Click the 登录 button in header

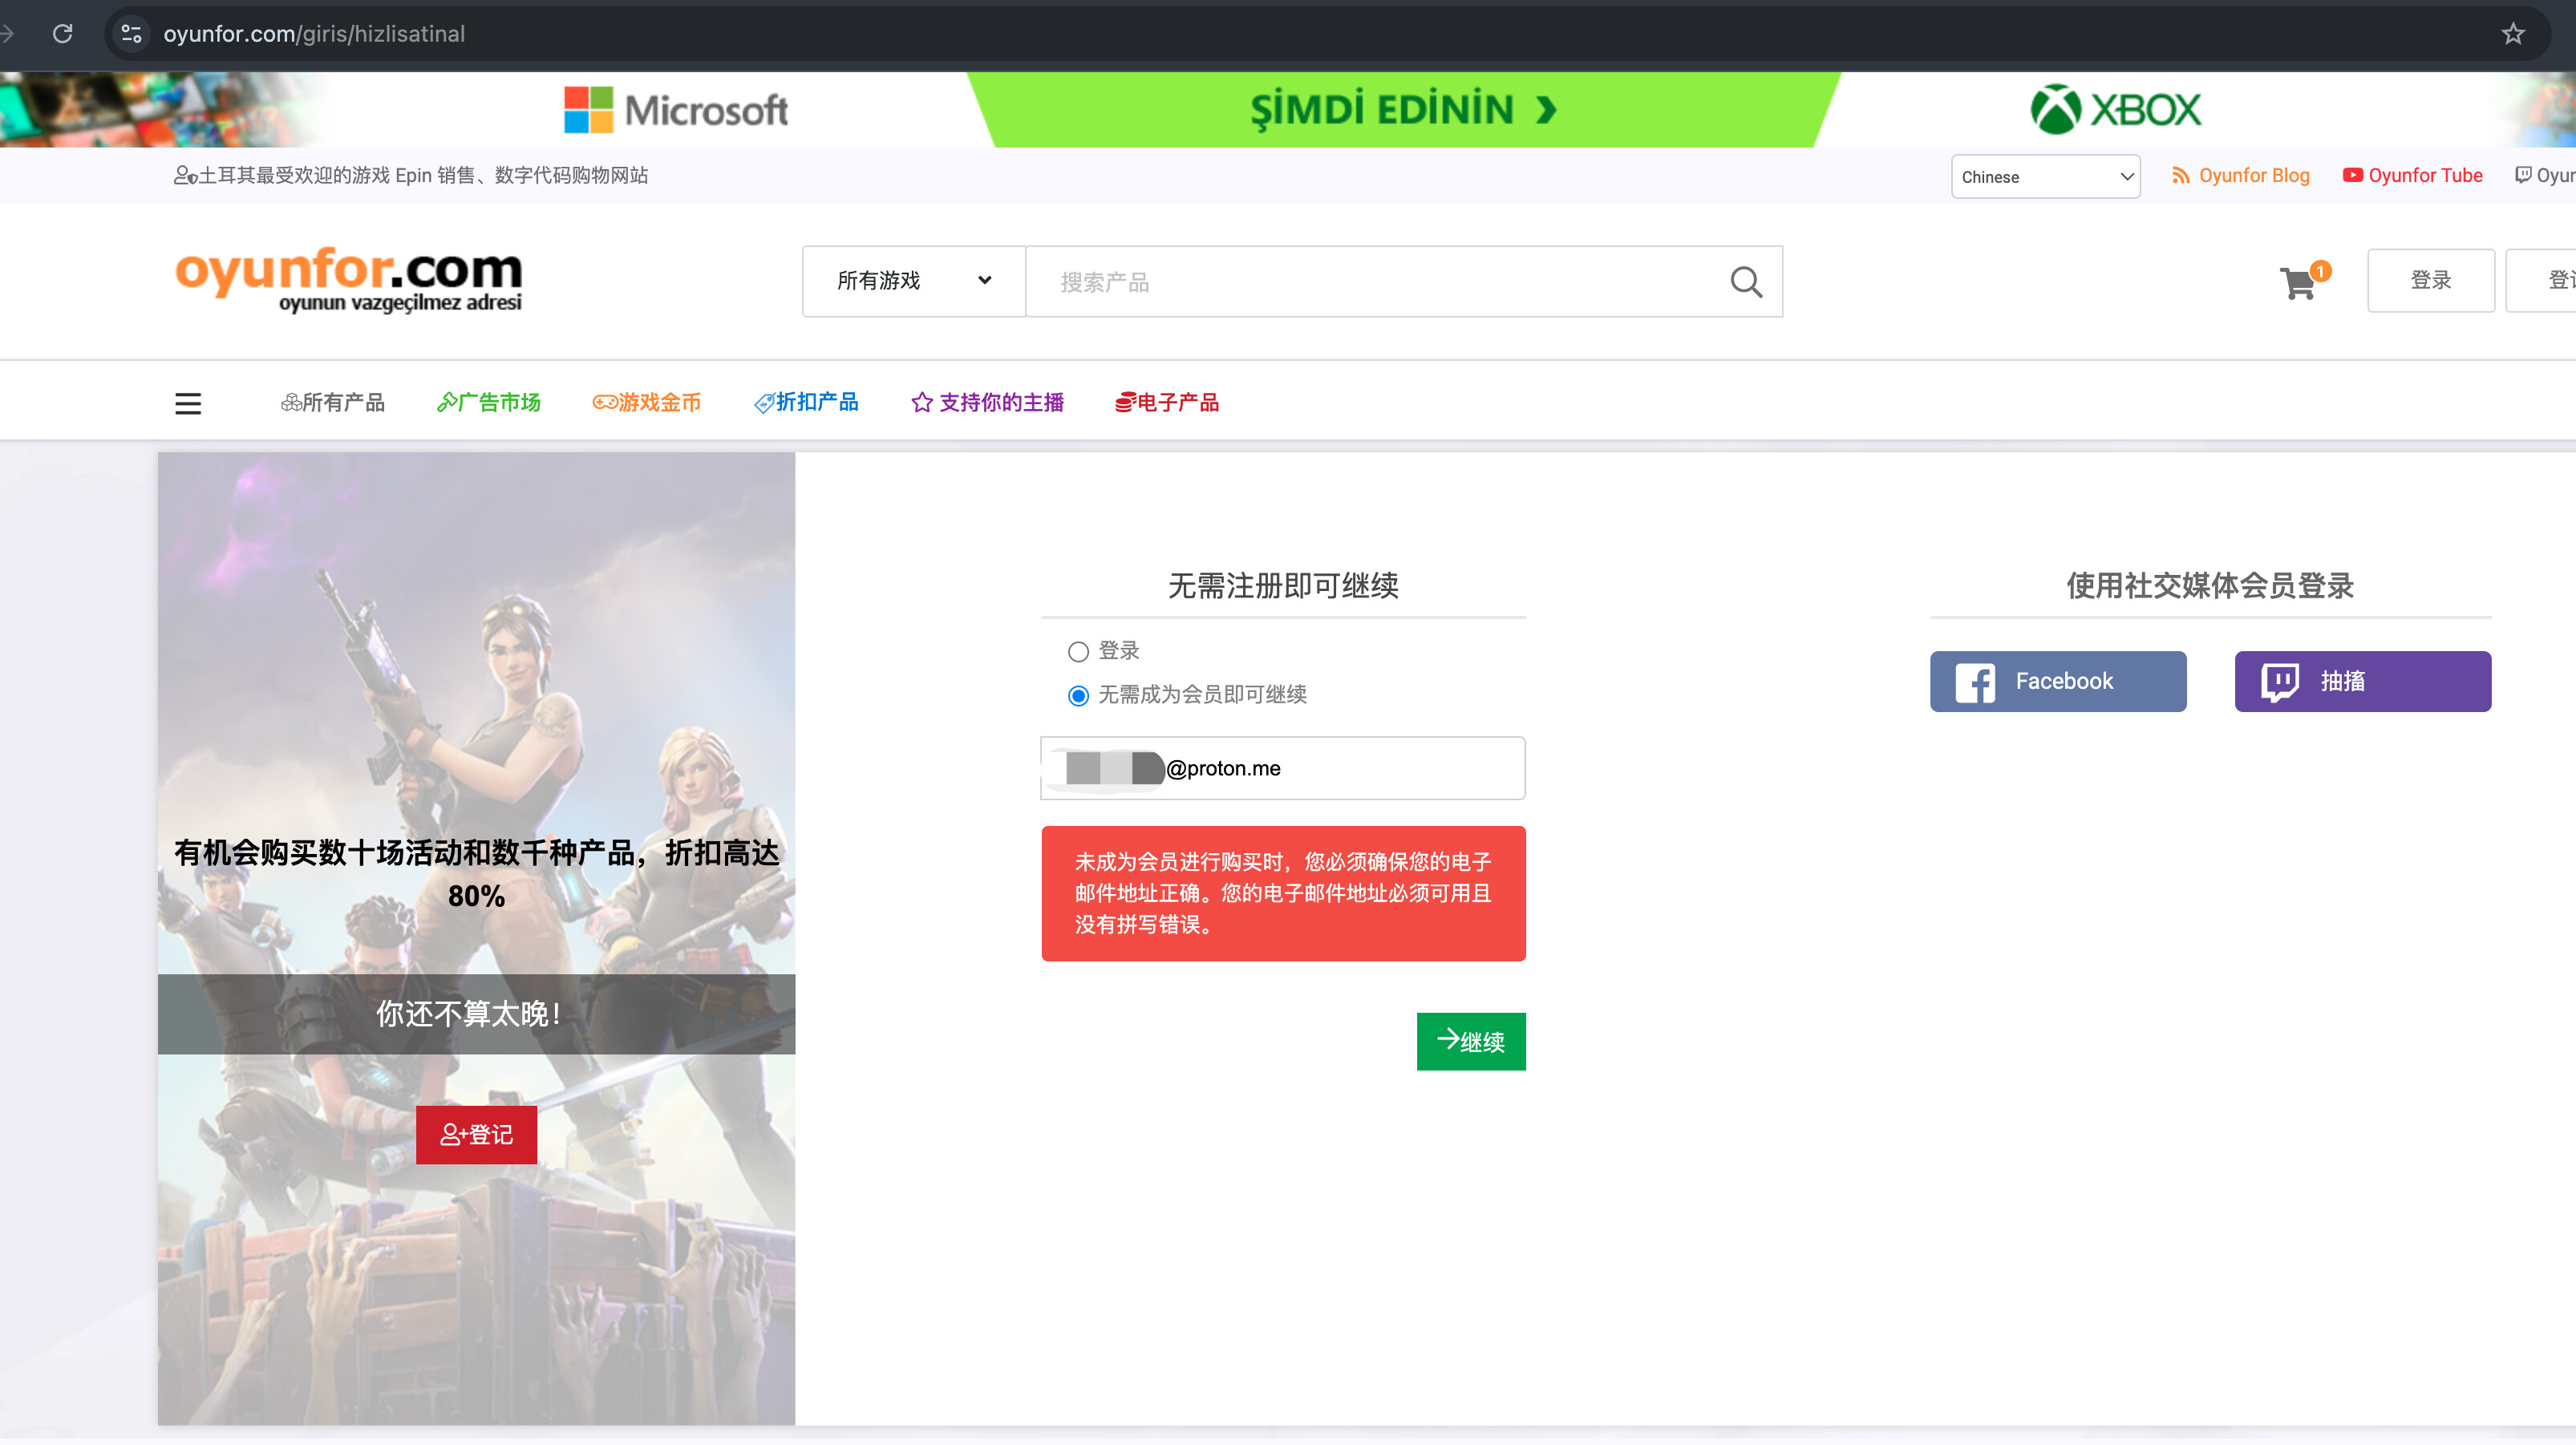click(2430, 281)
